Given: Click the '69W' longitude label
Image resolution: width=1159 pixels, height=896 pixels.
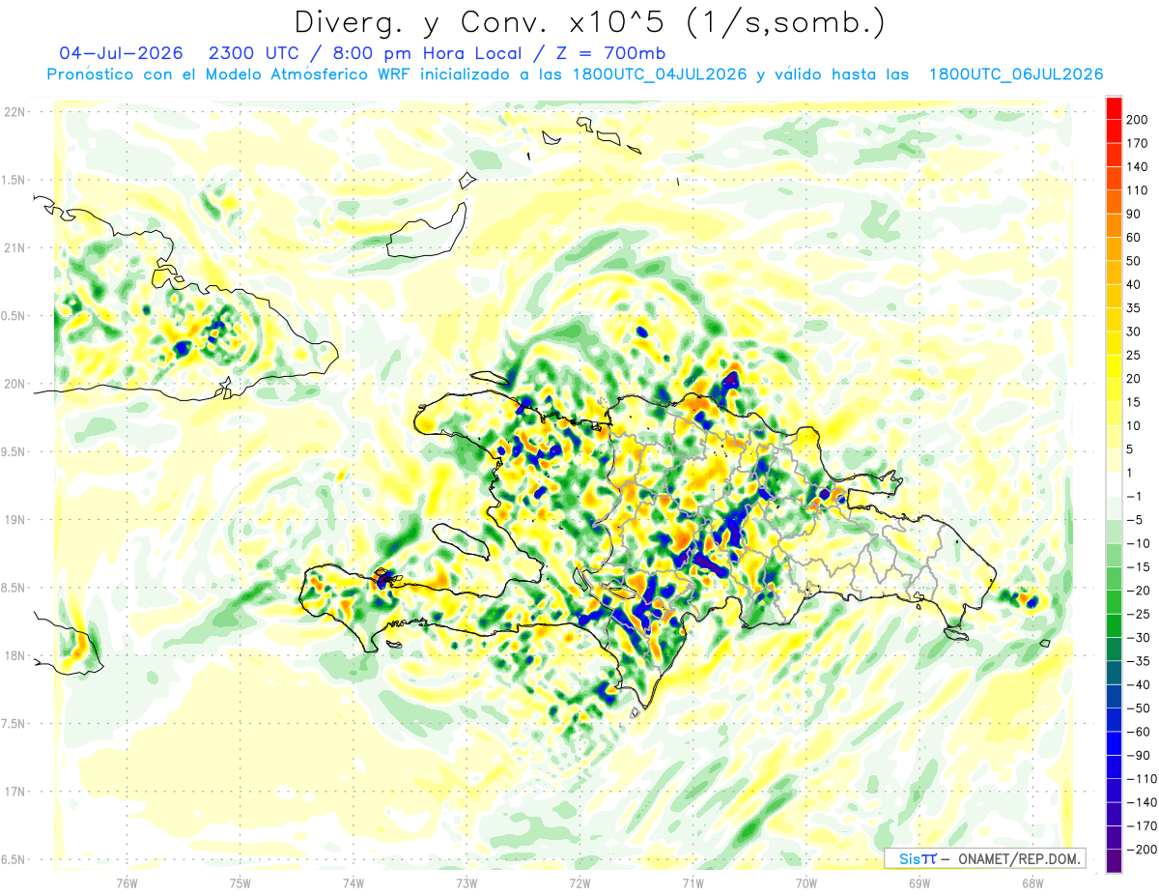Looking at the screenshot, I should pyautogui.click(x=919, y=882).
